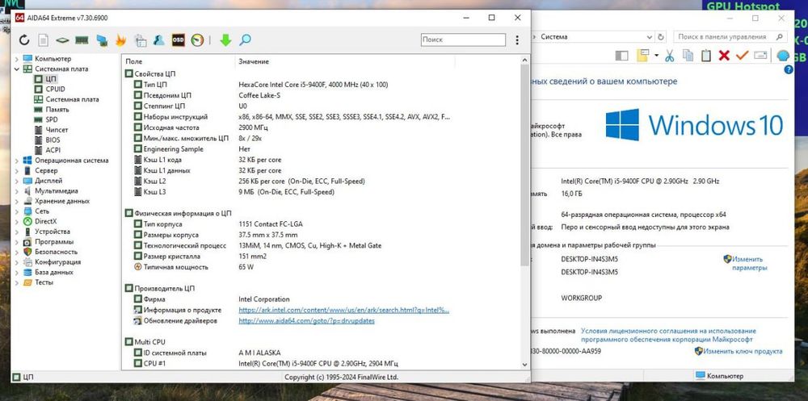Viewport: 808px width, 401px height.
Task: Open the Microsoft license agreement terms link
Action: click(668, 335)
